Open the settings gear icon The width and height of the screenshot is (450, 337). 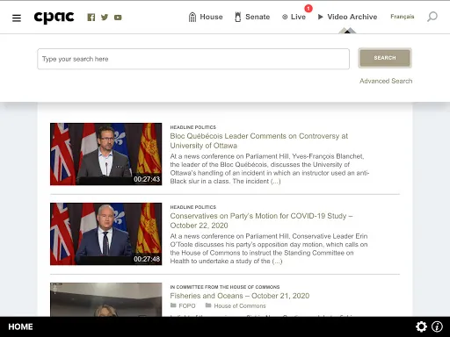pos(421,326)
